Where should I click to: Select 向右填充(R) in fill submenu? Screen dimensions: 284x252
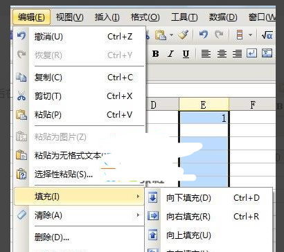[x=208, y=217]
